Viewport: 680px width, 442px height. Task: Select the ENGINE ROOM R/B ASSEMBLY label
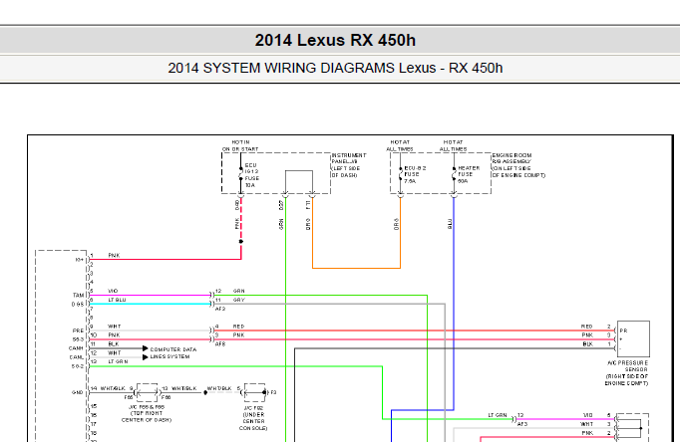tap(518, 165)
